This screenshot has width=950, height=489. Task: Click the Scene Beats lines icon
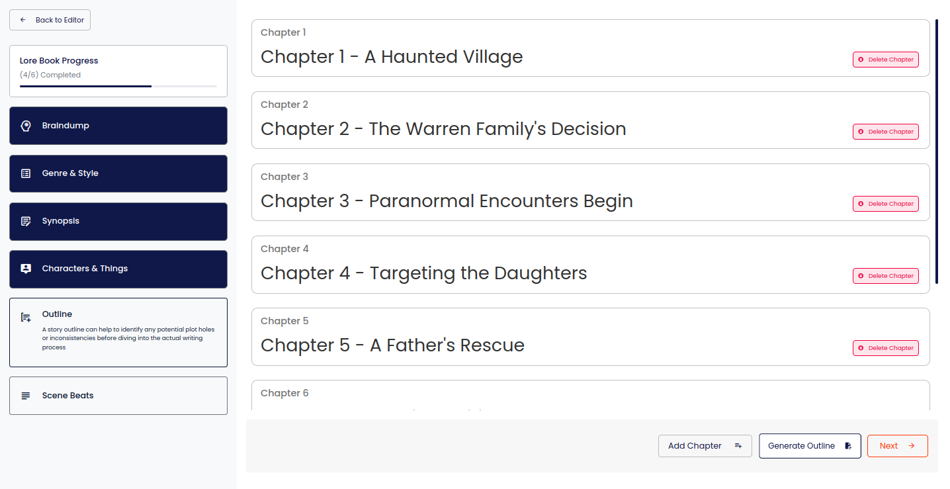click(x=26, y=395)
